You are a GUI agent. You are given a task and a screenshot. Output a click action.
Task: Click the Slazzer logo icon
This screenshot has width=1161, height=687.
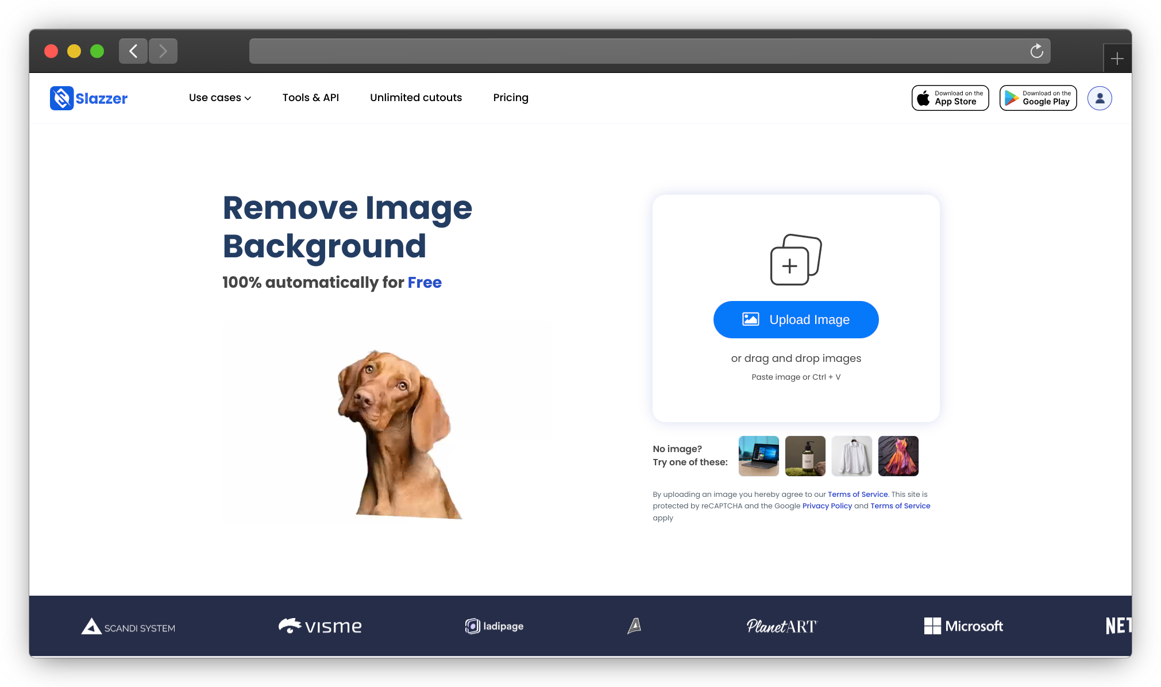point(61,97)
